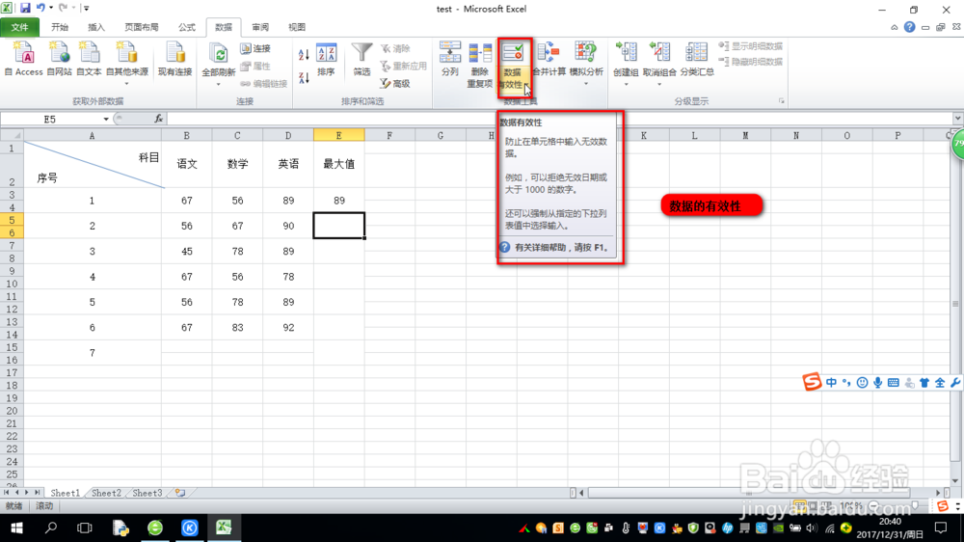
Task: Customize quick access toolbar dropdown
Action: pyautogui.click(x=86, y=8)
